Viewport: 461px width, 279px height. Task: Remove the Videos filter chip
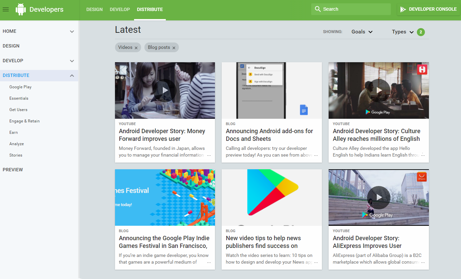click(136, 48)
